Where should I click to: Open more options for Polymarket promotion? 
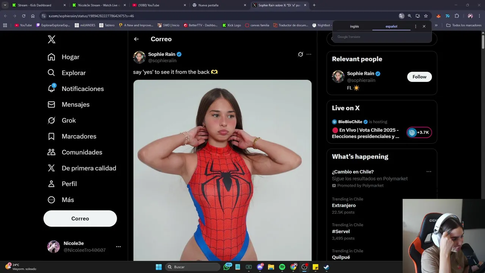429,172
